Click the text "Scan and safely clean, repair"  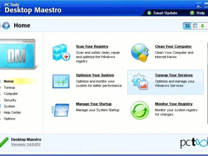pyautogui.click(x=98, y=53)
